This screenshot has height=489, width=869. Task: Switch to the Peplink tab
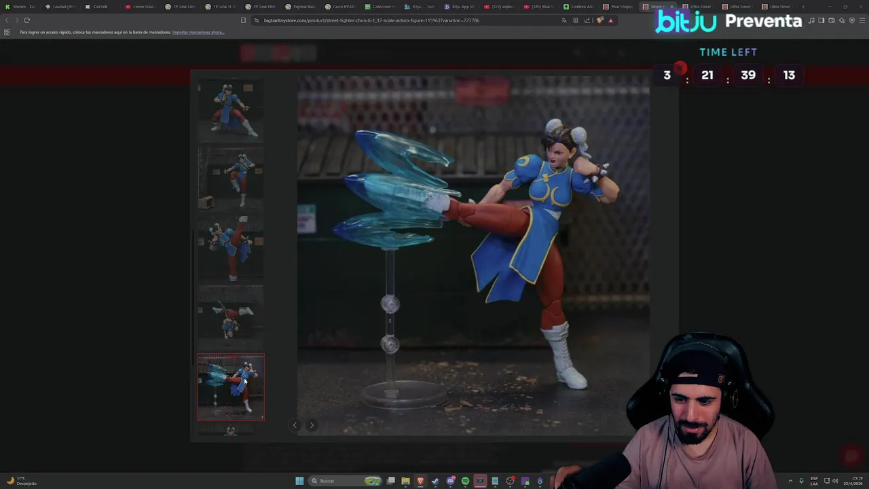(301, 7)
